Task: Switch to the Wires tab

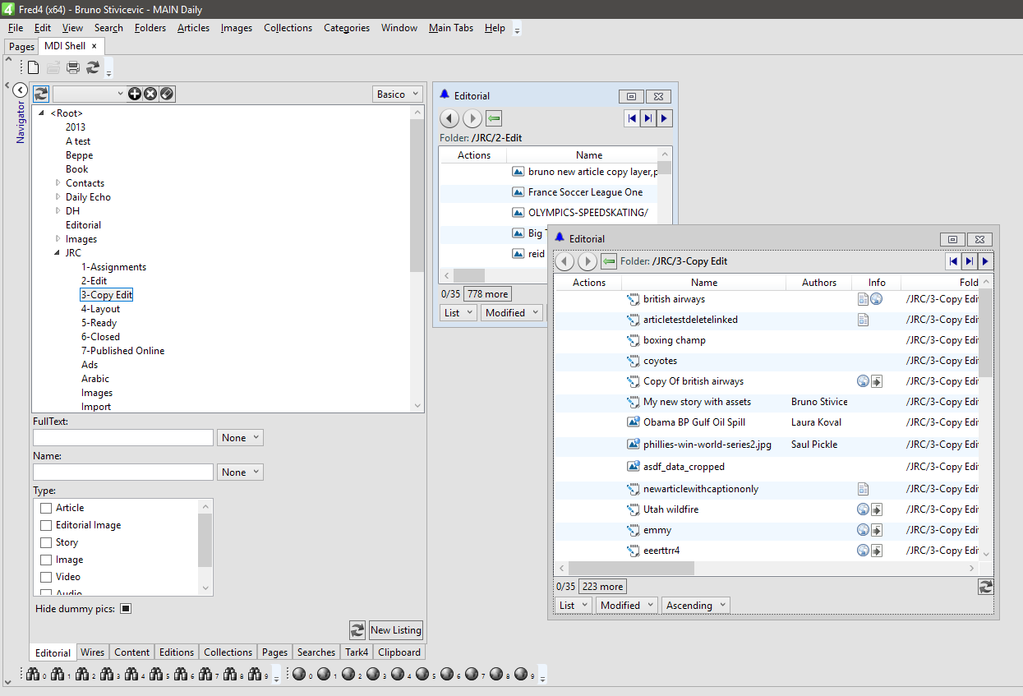Action: pos(92,652)
